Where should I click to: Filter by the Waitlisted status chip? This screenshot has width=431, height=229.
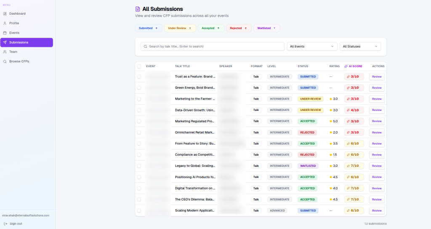pyautogui.click(x=266, y=28)
